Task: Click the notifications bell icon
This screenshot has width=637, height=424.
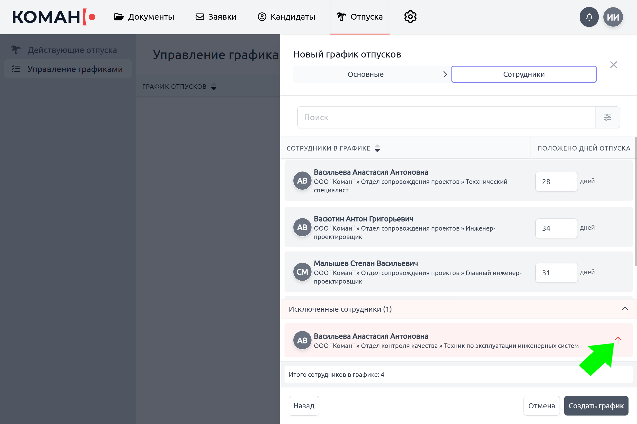Action: pos(589,17)
